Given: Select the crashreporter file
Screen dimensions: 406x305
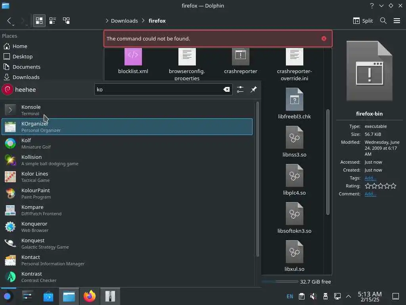Looking at the screenshot, I should pyautogui.click(x=241, y=61).
